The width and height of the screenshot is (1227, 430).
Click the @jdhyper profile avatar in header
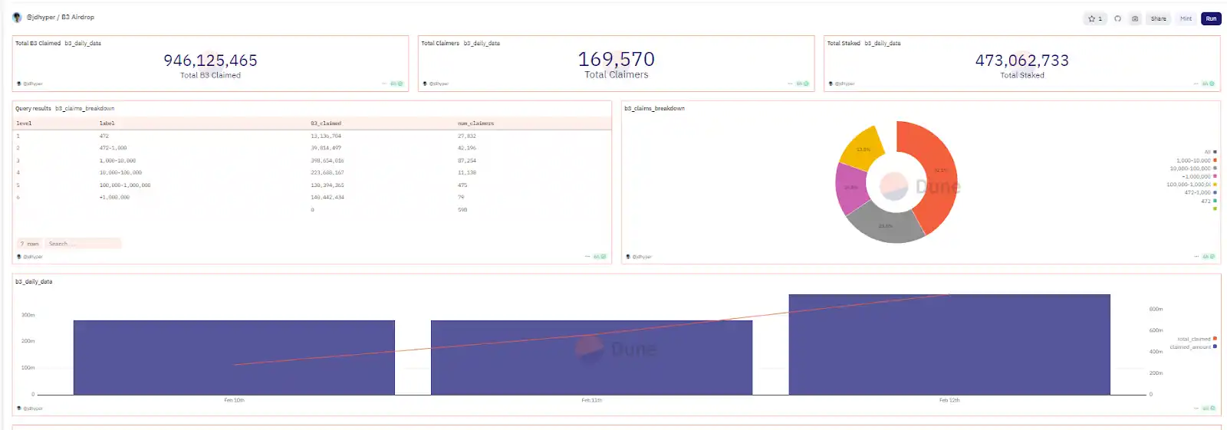pyautogui.click(x=17, y=17)
